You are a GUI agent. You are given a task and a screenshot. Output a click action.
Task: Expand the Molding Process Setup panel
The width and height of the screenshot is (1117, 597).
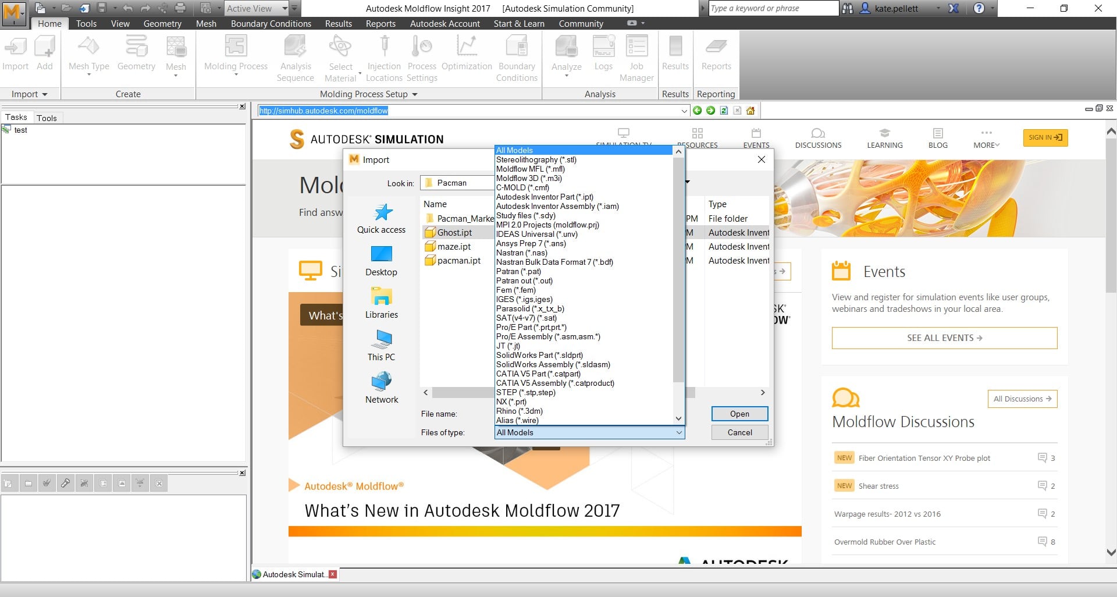pyautogui.click(x=415, y=94)
